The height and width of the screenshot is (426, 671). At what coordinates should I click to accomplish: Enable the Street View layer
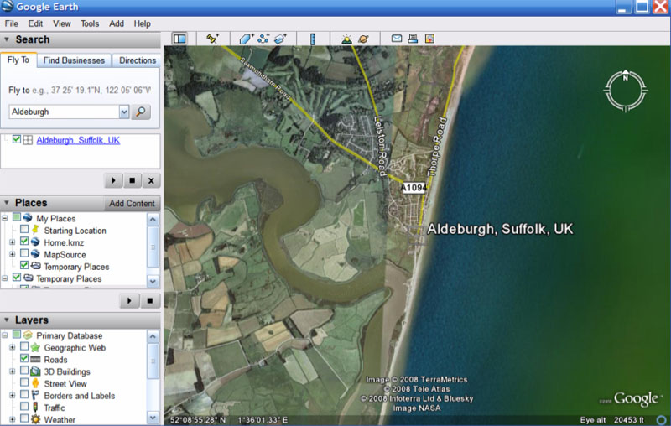click(x=24, y=382)
